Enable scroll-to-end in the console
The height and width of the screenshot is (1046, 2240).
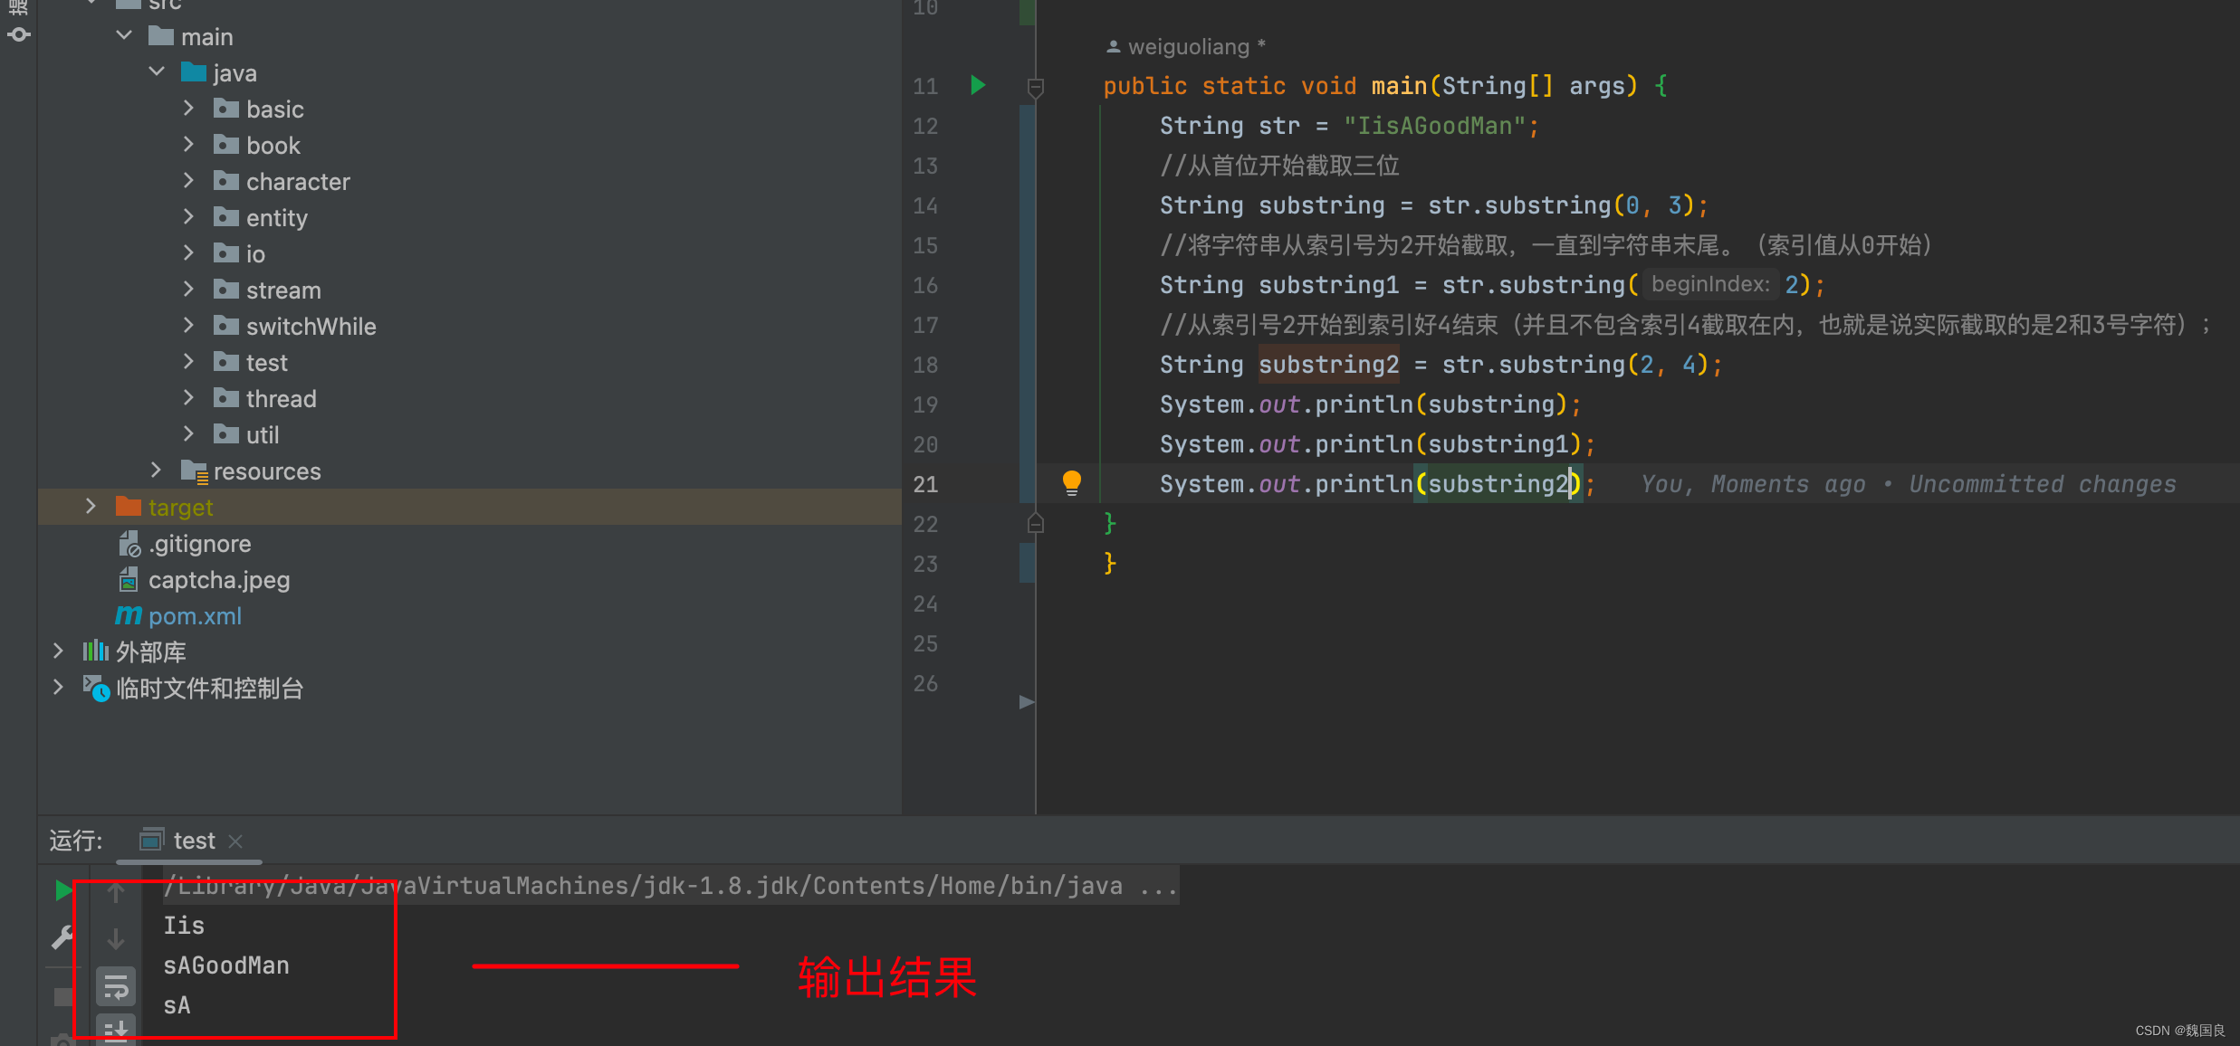[x=116, y=1030]
